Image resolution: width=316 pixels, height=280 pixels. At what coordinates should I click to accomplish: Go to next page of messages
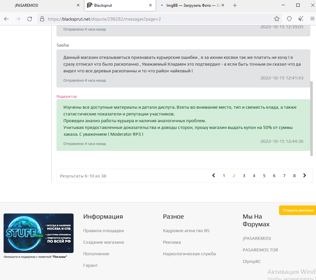pos(304,176)
